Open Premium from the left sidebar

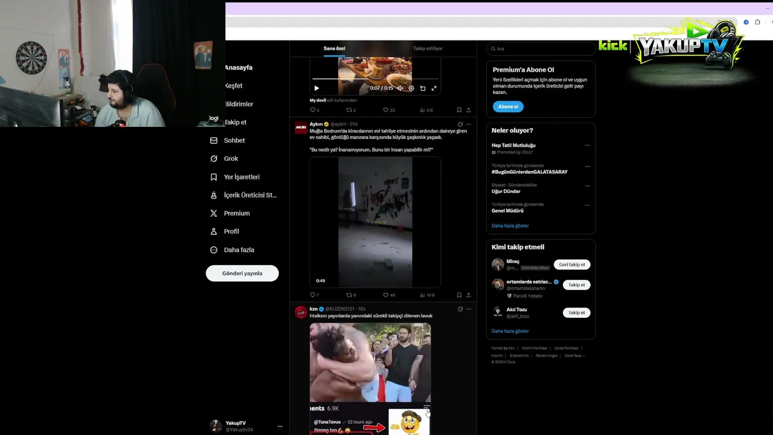229,213
